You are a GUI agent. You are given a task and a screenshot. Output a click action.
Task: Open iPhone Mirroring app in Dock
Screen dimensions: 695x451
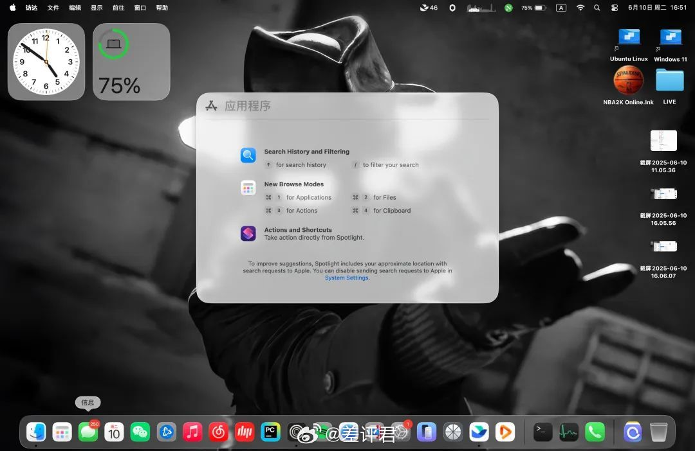(x=427, y=432)
